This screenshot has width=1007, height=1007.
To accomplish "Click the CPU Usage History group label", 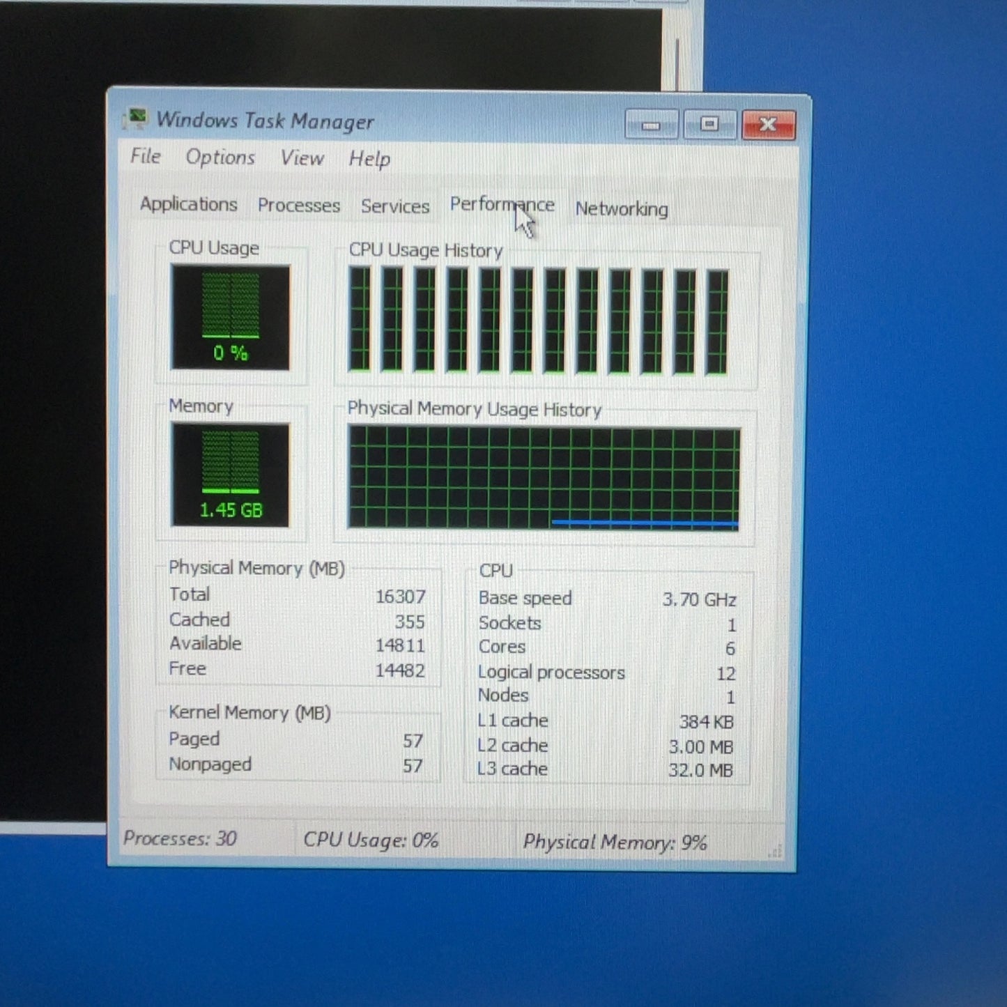I will (x=426, y=250).
